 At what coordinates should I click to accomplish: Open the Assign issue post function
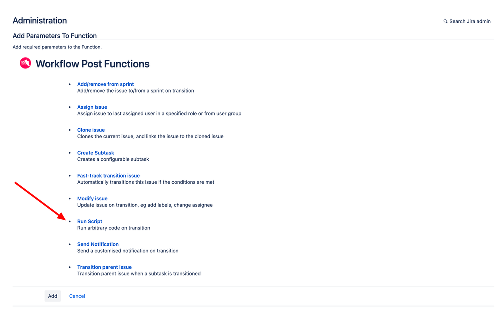coord(92,107)
